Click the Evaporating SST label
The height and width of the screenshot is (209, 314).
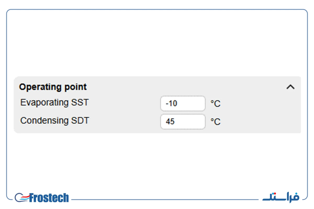point(54,102)
